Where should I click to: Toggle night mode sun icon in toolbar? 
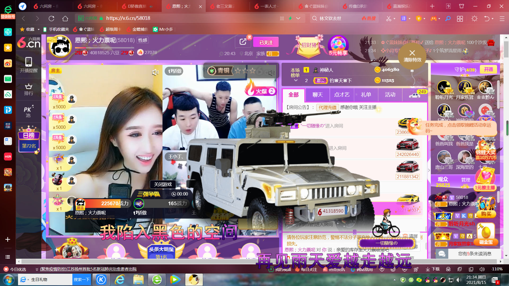coord(475,19)
